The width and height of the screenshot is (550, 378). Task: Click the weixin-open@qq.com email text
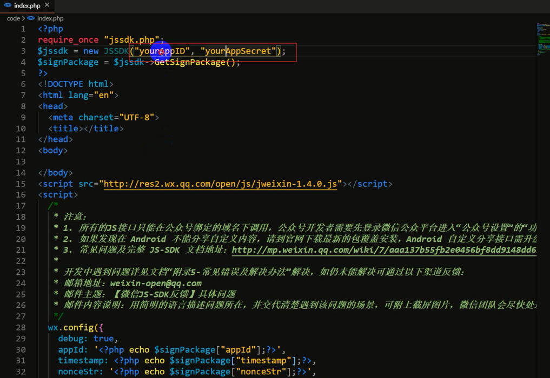(156, 283)
